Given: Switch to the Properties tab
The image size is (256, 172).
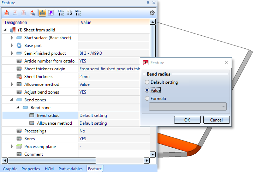Looking at the screenshot, I should (x=31, y=169).
